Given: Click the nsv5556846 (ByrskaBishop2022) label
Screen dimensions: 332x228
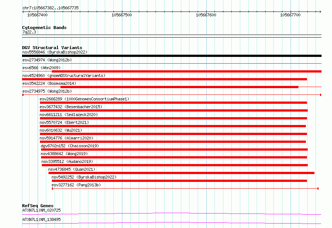Looking at the screenshot, I should point(55,52).
